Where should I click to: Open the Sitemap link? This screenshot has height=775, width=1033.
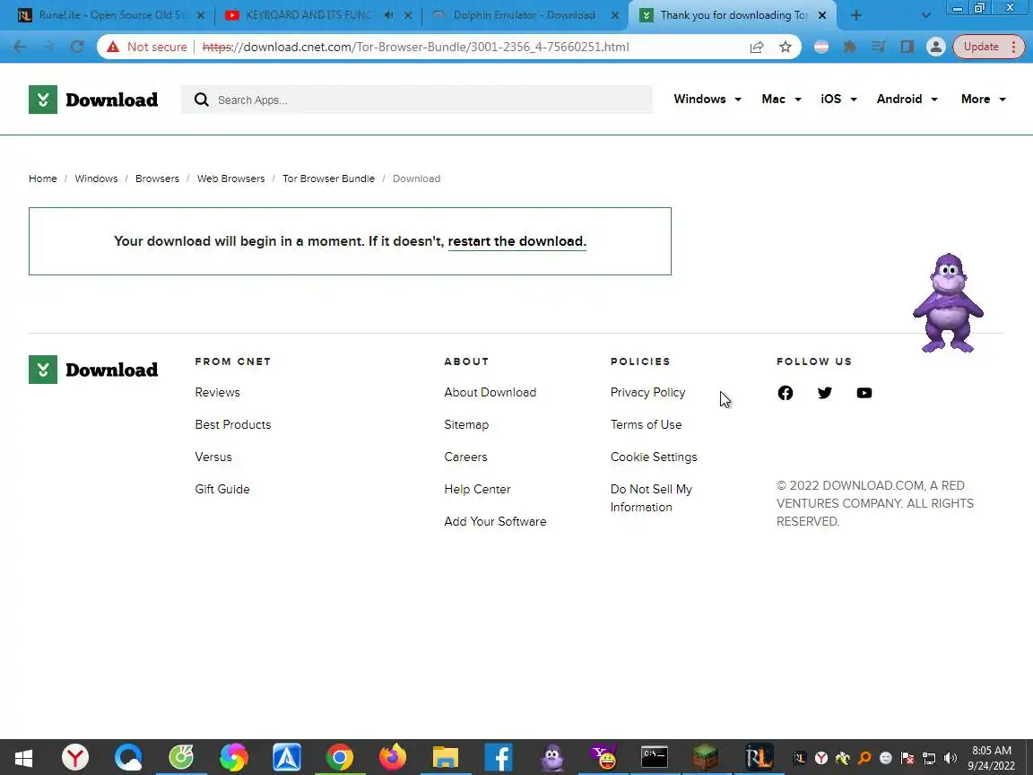[x=466, y=424]
